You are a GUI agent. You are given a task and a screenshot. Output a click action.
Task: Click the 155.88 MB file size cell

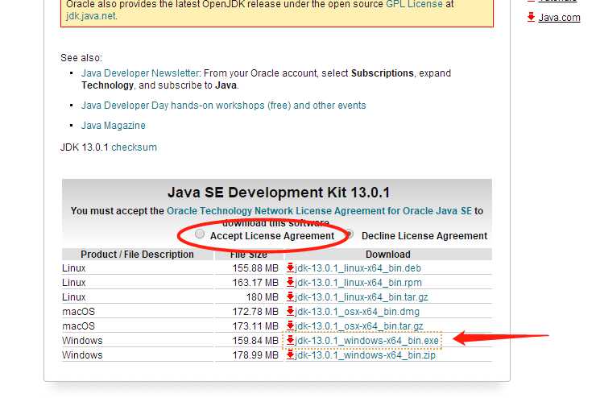click(x=255, y=268)
